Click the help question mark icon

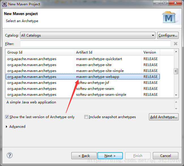tap(10, 156)
